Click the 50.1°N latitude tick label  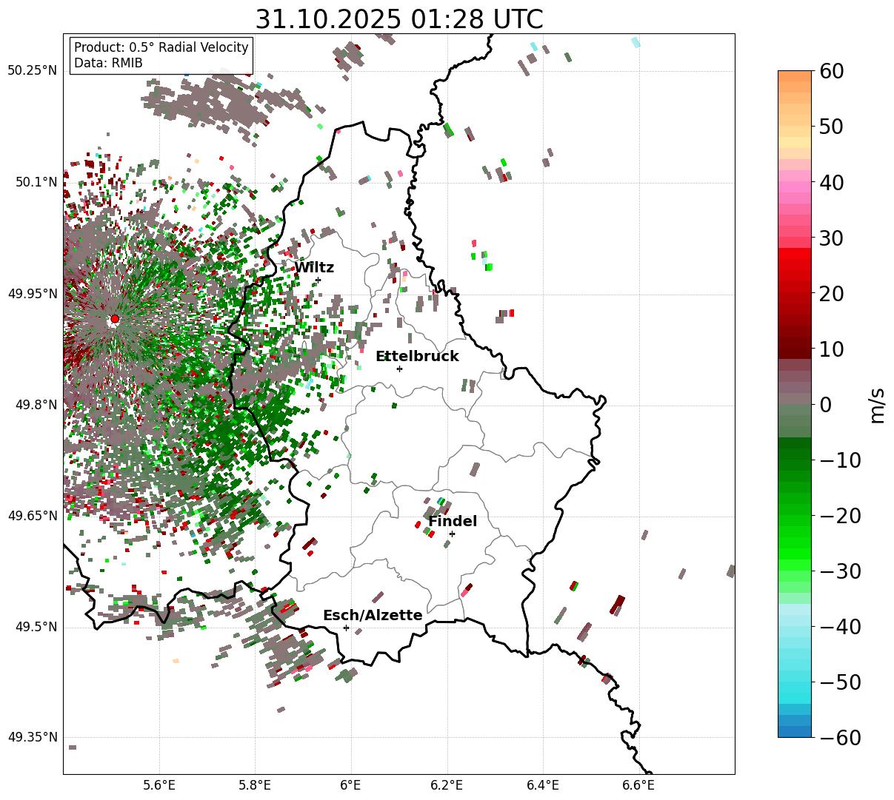tap(36, 182)
